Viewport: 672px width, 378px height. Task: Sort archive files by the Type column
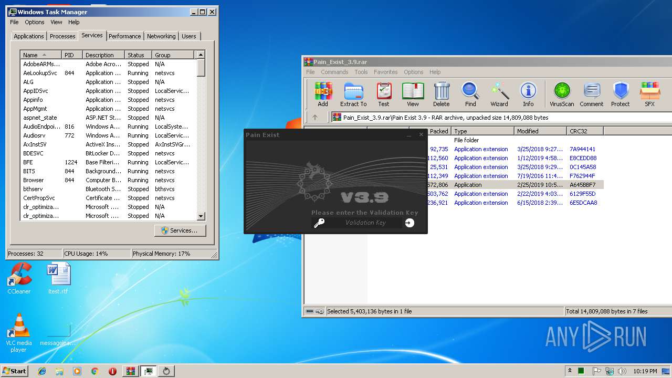(x=483, y=131)
